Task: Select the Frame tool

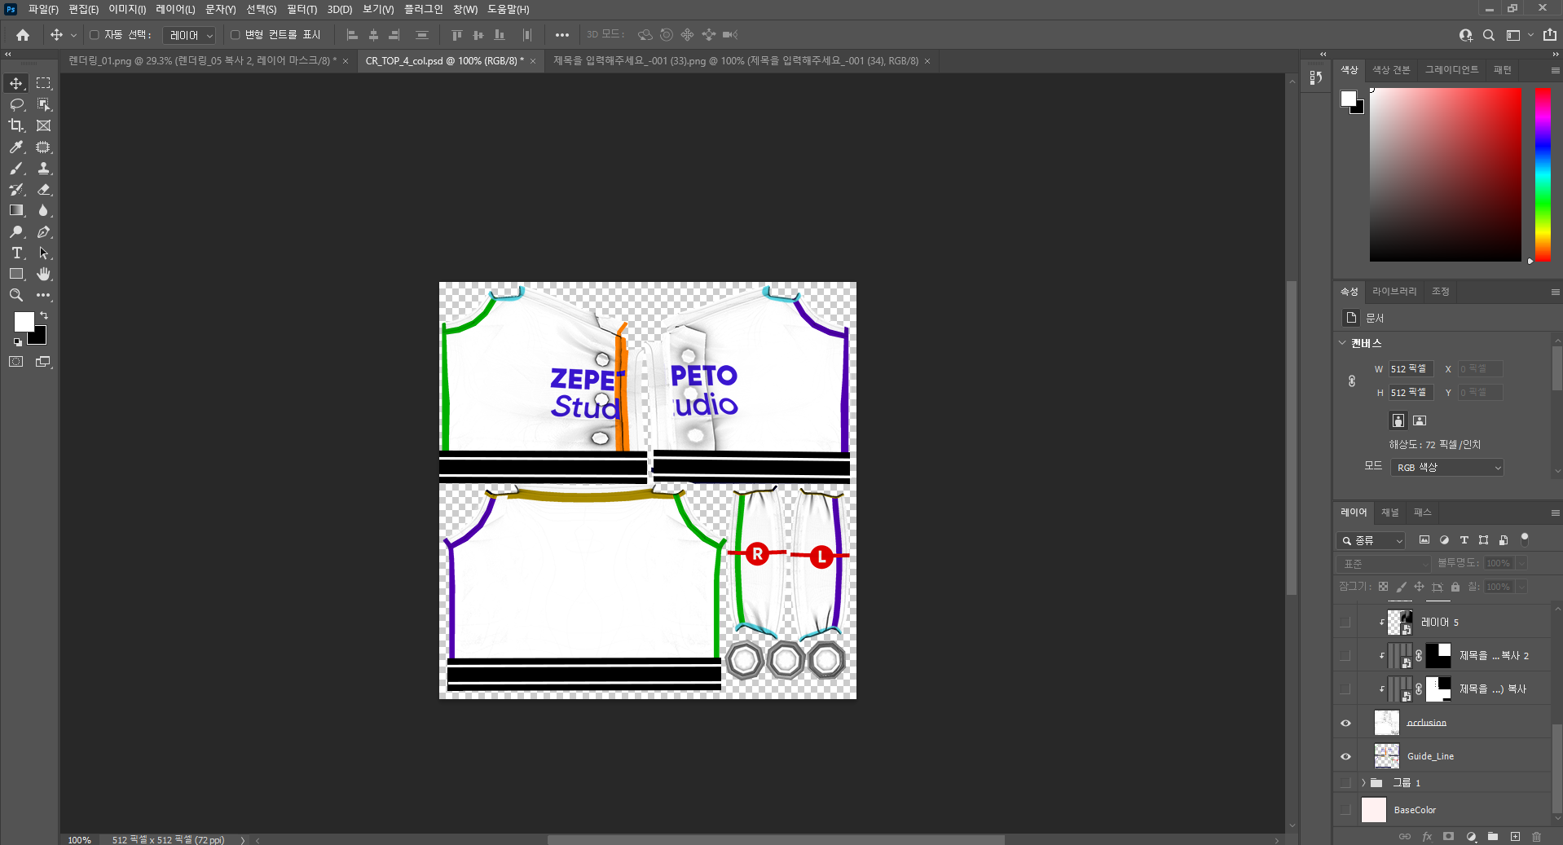Action: 44,125
